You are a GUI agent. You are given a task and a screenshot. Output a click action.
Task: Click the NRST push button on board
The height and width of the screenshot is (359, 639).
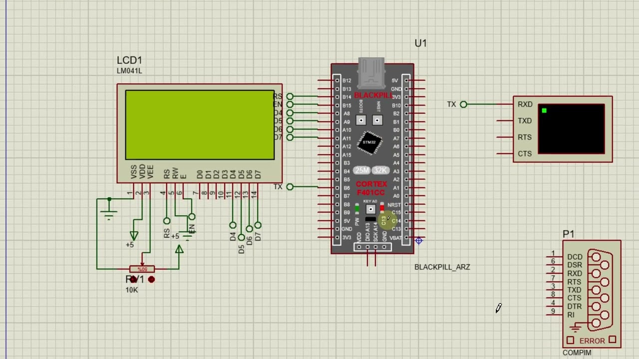pyautogui.click(x=377, y=121)
